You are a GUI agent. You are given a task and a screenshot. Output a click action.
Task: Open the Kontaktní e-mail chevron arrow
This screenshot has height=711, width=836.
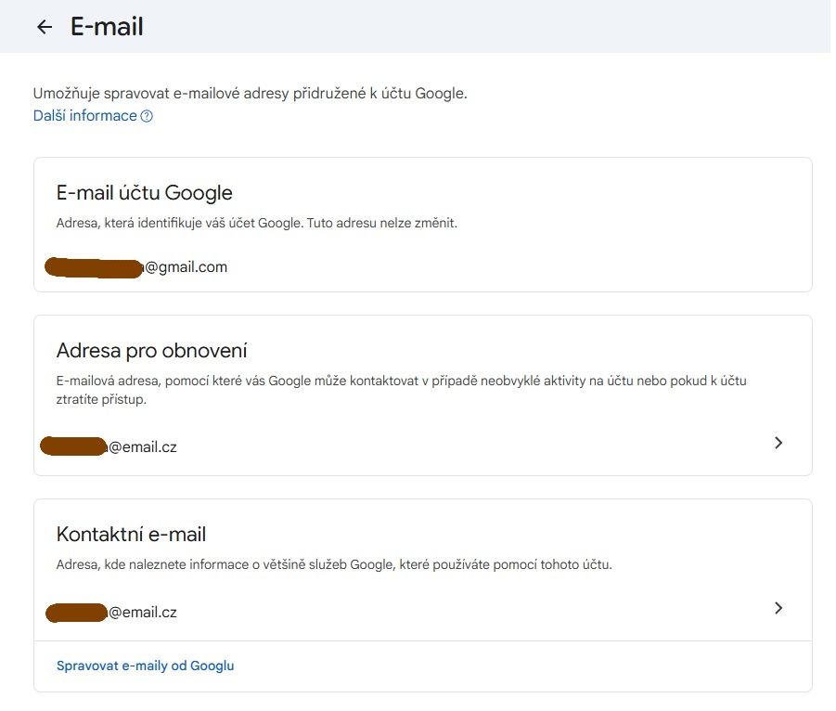tap(778, 608)
